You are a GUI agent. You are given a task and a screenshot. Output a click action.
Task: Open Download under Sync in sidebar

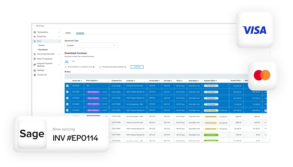pyautogui.click(x=43, y=50)
